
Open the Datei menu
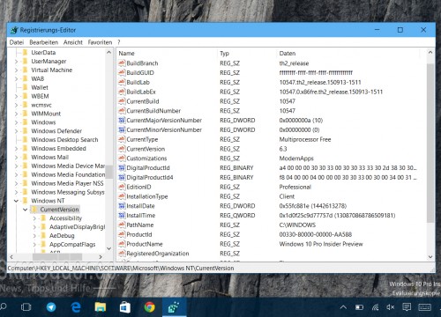click(x=17, y=42)
